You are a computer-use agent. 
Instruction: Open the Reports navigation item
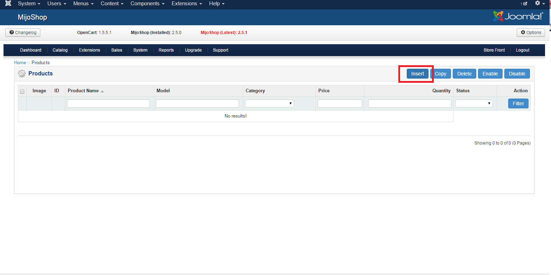pyautogui.click(x=166, y=50)
